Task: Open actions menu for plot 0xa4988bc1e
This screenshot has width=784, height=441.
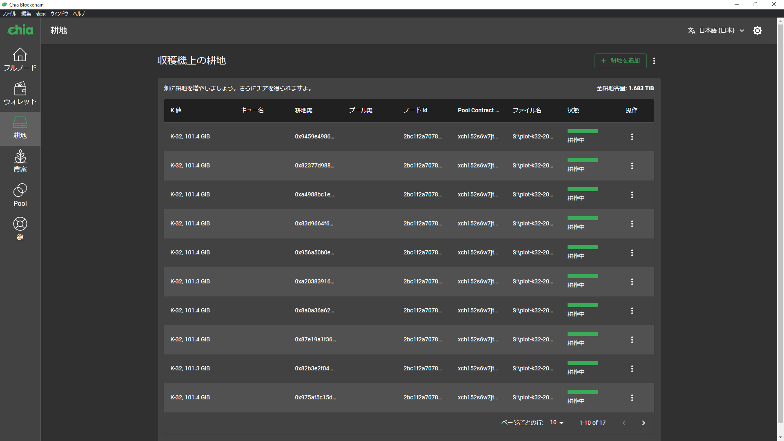Action: tap(632, 195)
